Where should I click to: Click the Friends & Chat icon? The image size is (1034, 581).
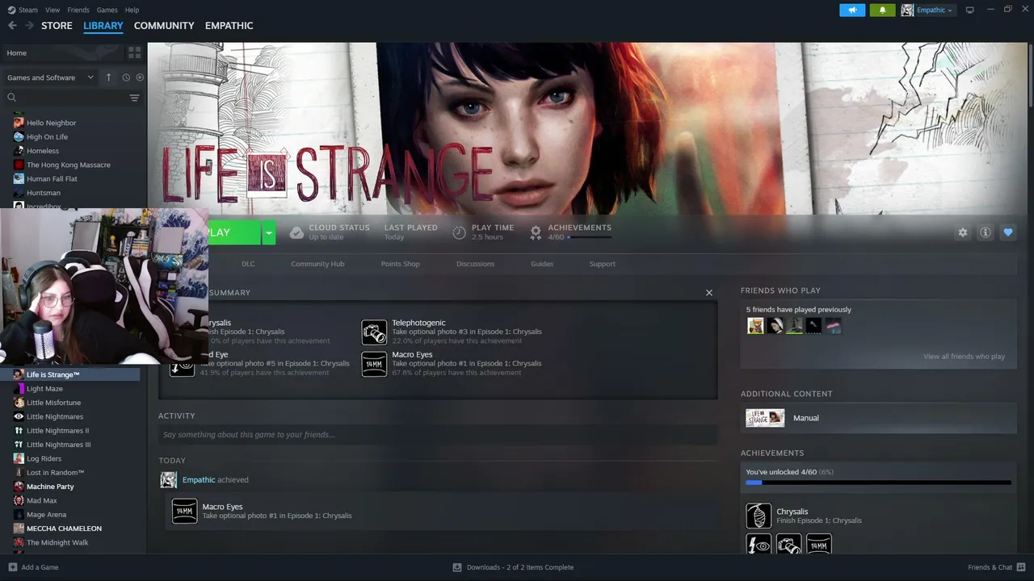point(1019,567)
